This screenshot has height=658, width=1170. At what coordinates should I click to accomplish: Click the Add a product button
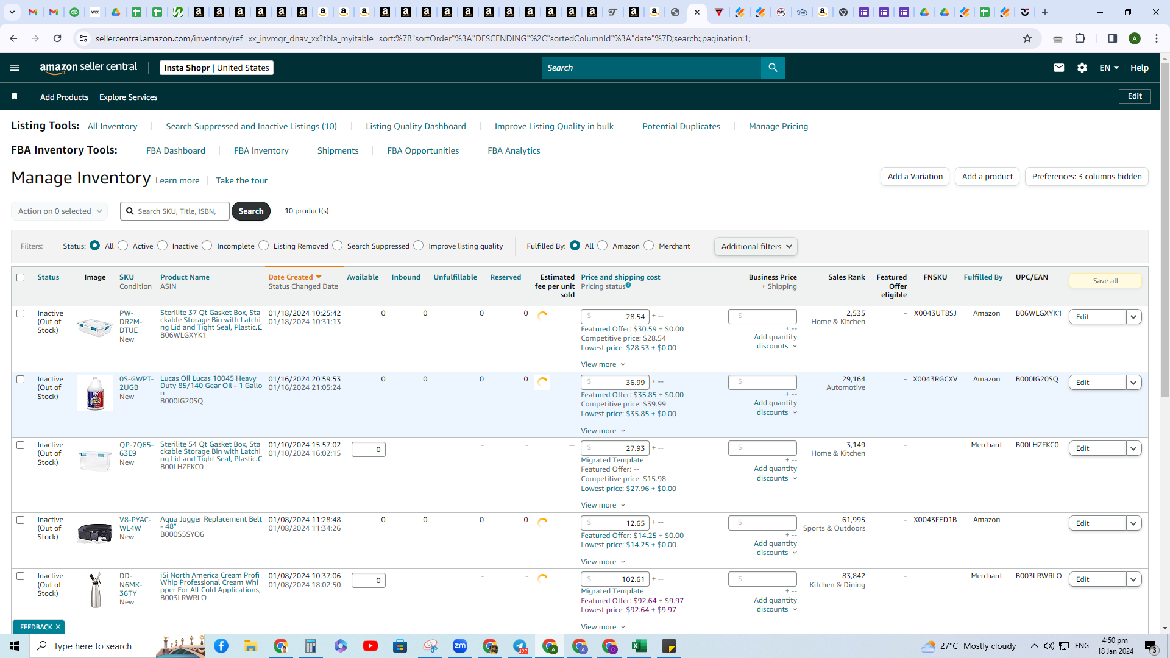click(987, 177)
